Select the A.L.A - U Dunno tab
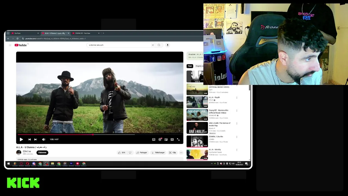348x196 pixels. coord(55,33)
